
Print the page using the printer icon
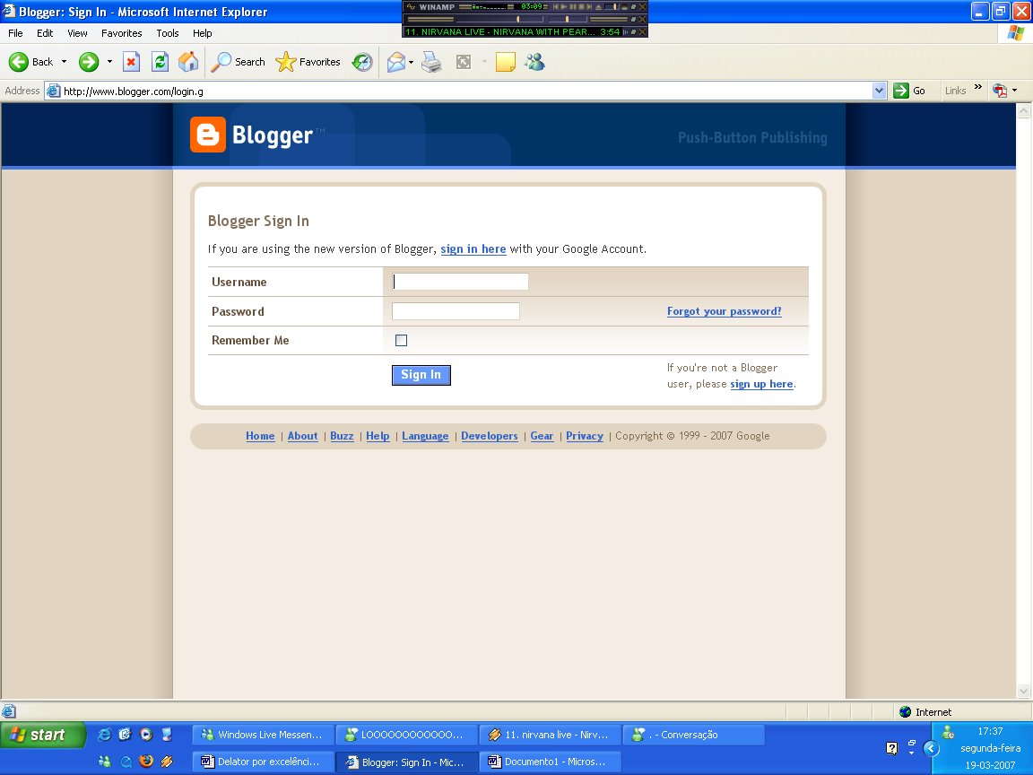pos(431,62)
